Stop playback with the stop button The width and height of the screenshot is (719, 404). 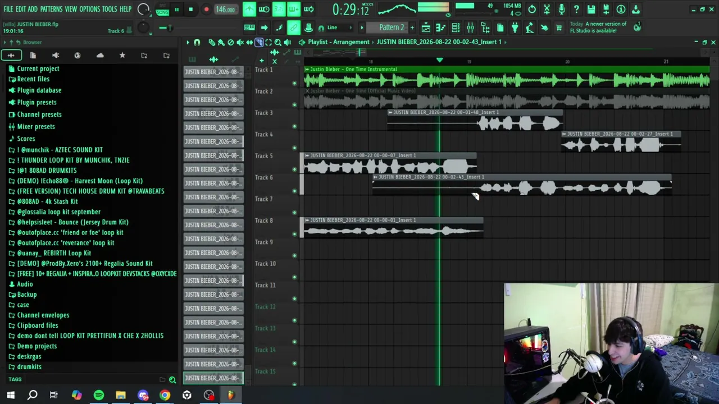pos(190,10)
